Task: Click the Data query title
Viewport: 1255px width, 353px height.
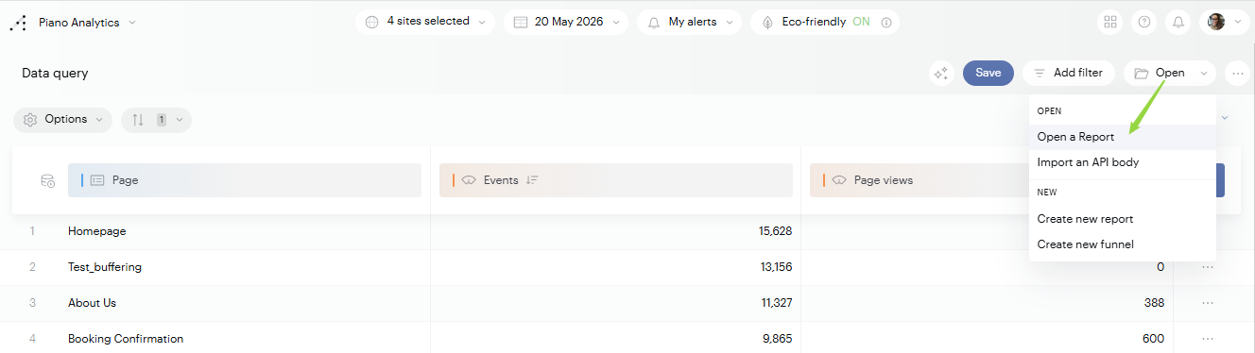Action: pos(55,74)
